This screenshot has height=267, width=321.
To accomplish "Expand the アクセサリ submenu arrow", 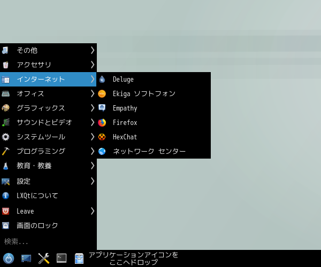I will (x=93, y=65).
